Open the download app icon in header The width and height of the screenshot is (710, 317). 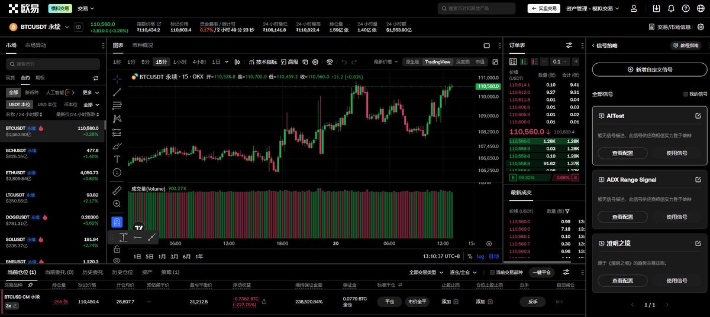pos(656,8)
